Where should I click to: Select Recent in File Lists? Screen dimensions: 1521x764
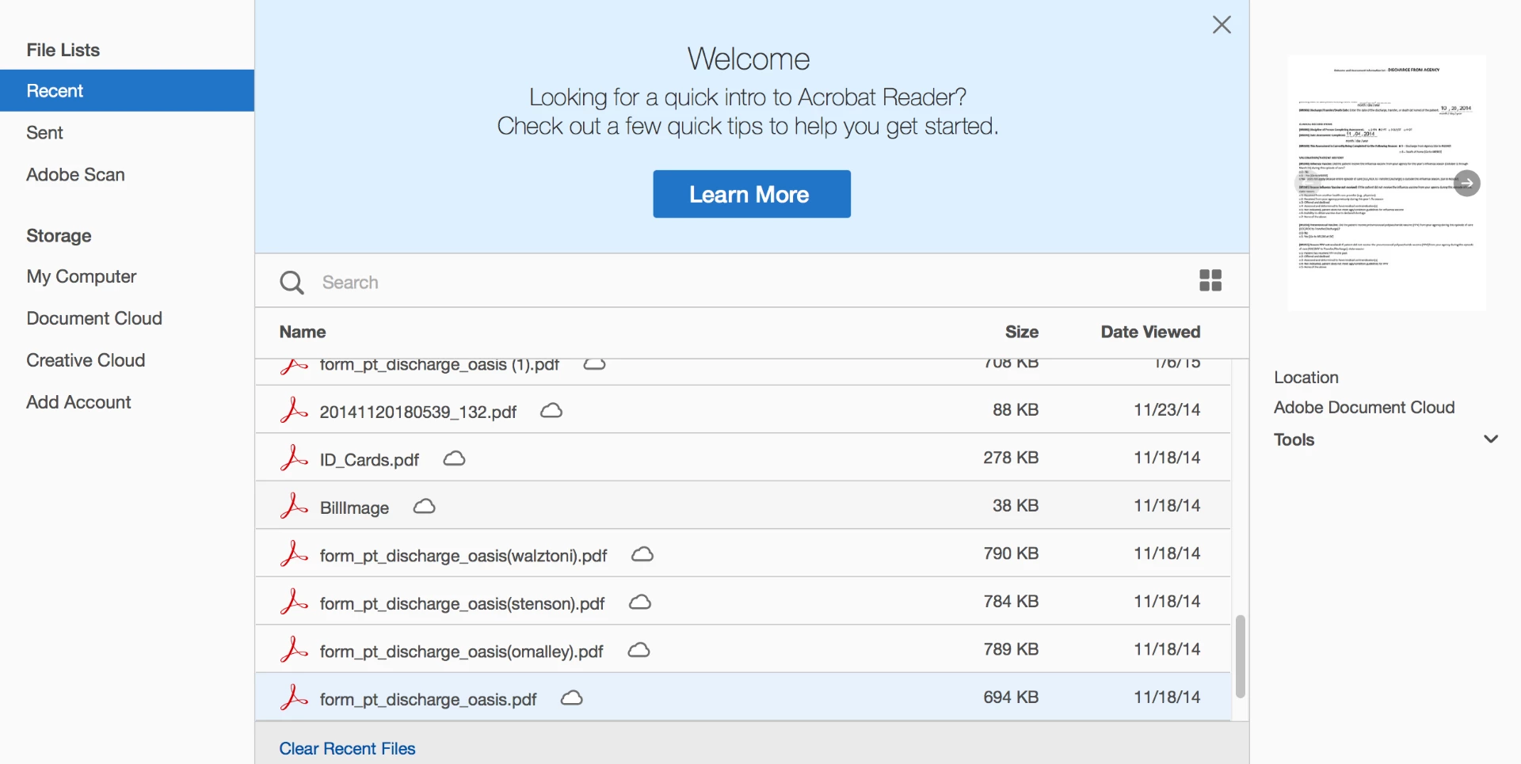[x=127, y=90]
